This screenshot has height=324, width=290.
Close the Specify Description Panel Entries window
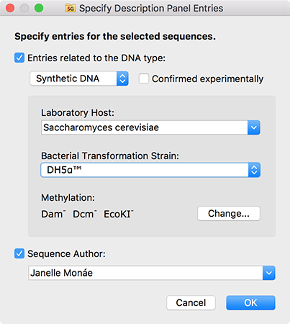[x=10, y=8]
